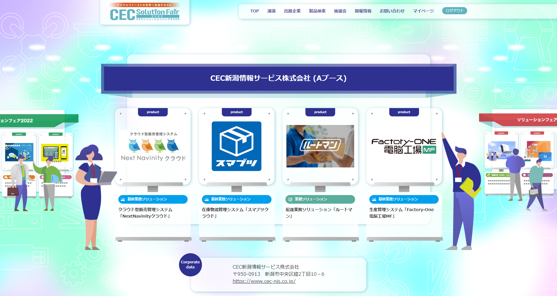Screen dimensions: 557x296
Task: Click 基幹業務ソリューション label under Factory-ONE
Action: 404,199
